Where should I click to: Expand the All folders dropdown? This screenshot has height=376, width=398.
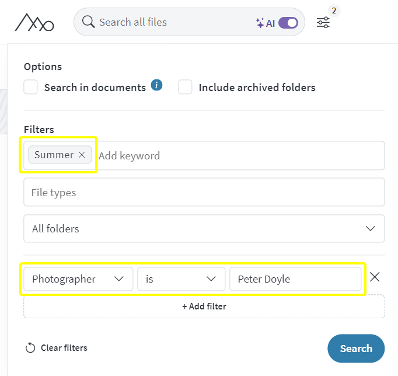[x=204, y=228]
